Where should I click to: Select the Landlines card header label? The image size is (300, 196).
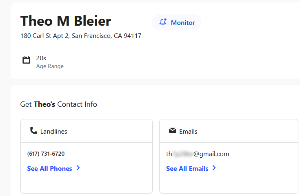click(53, 131)
